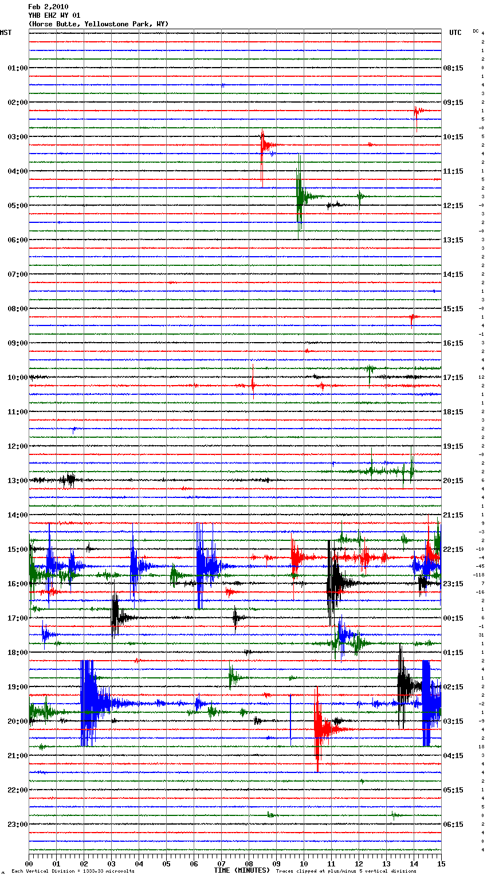
Task: Click the MST time label '03:00'
Action: 18,137
